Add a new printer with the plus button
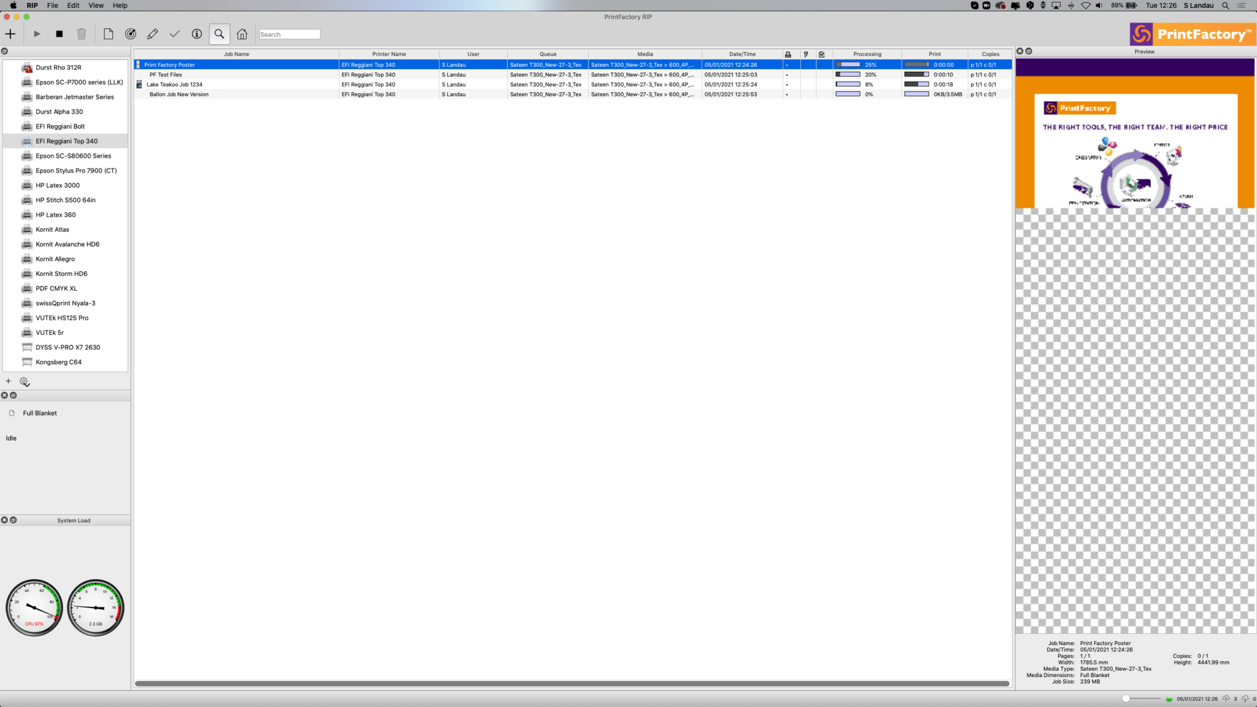The width and height of the screenshot is (1257, 707). [x=9, y=381]
